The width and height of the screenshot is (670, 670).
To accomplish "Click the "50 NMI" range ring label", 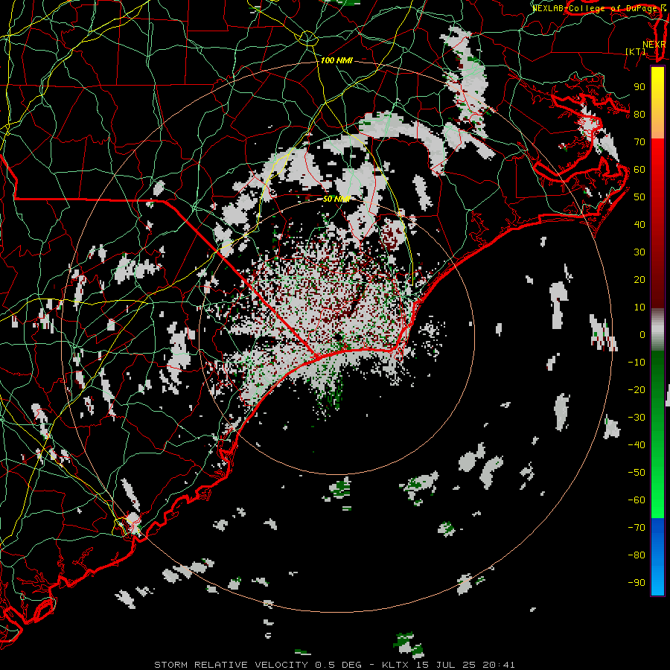I will [336, 199].
